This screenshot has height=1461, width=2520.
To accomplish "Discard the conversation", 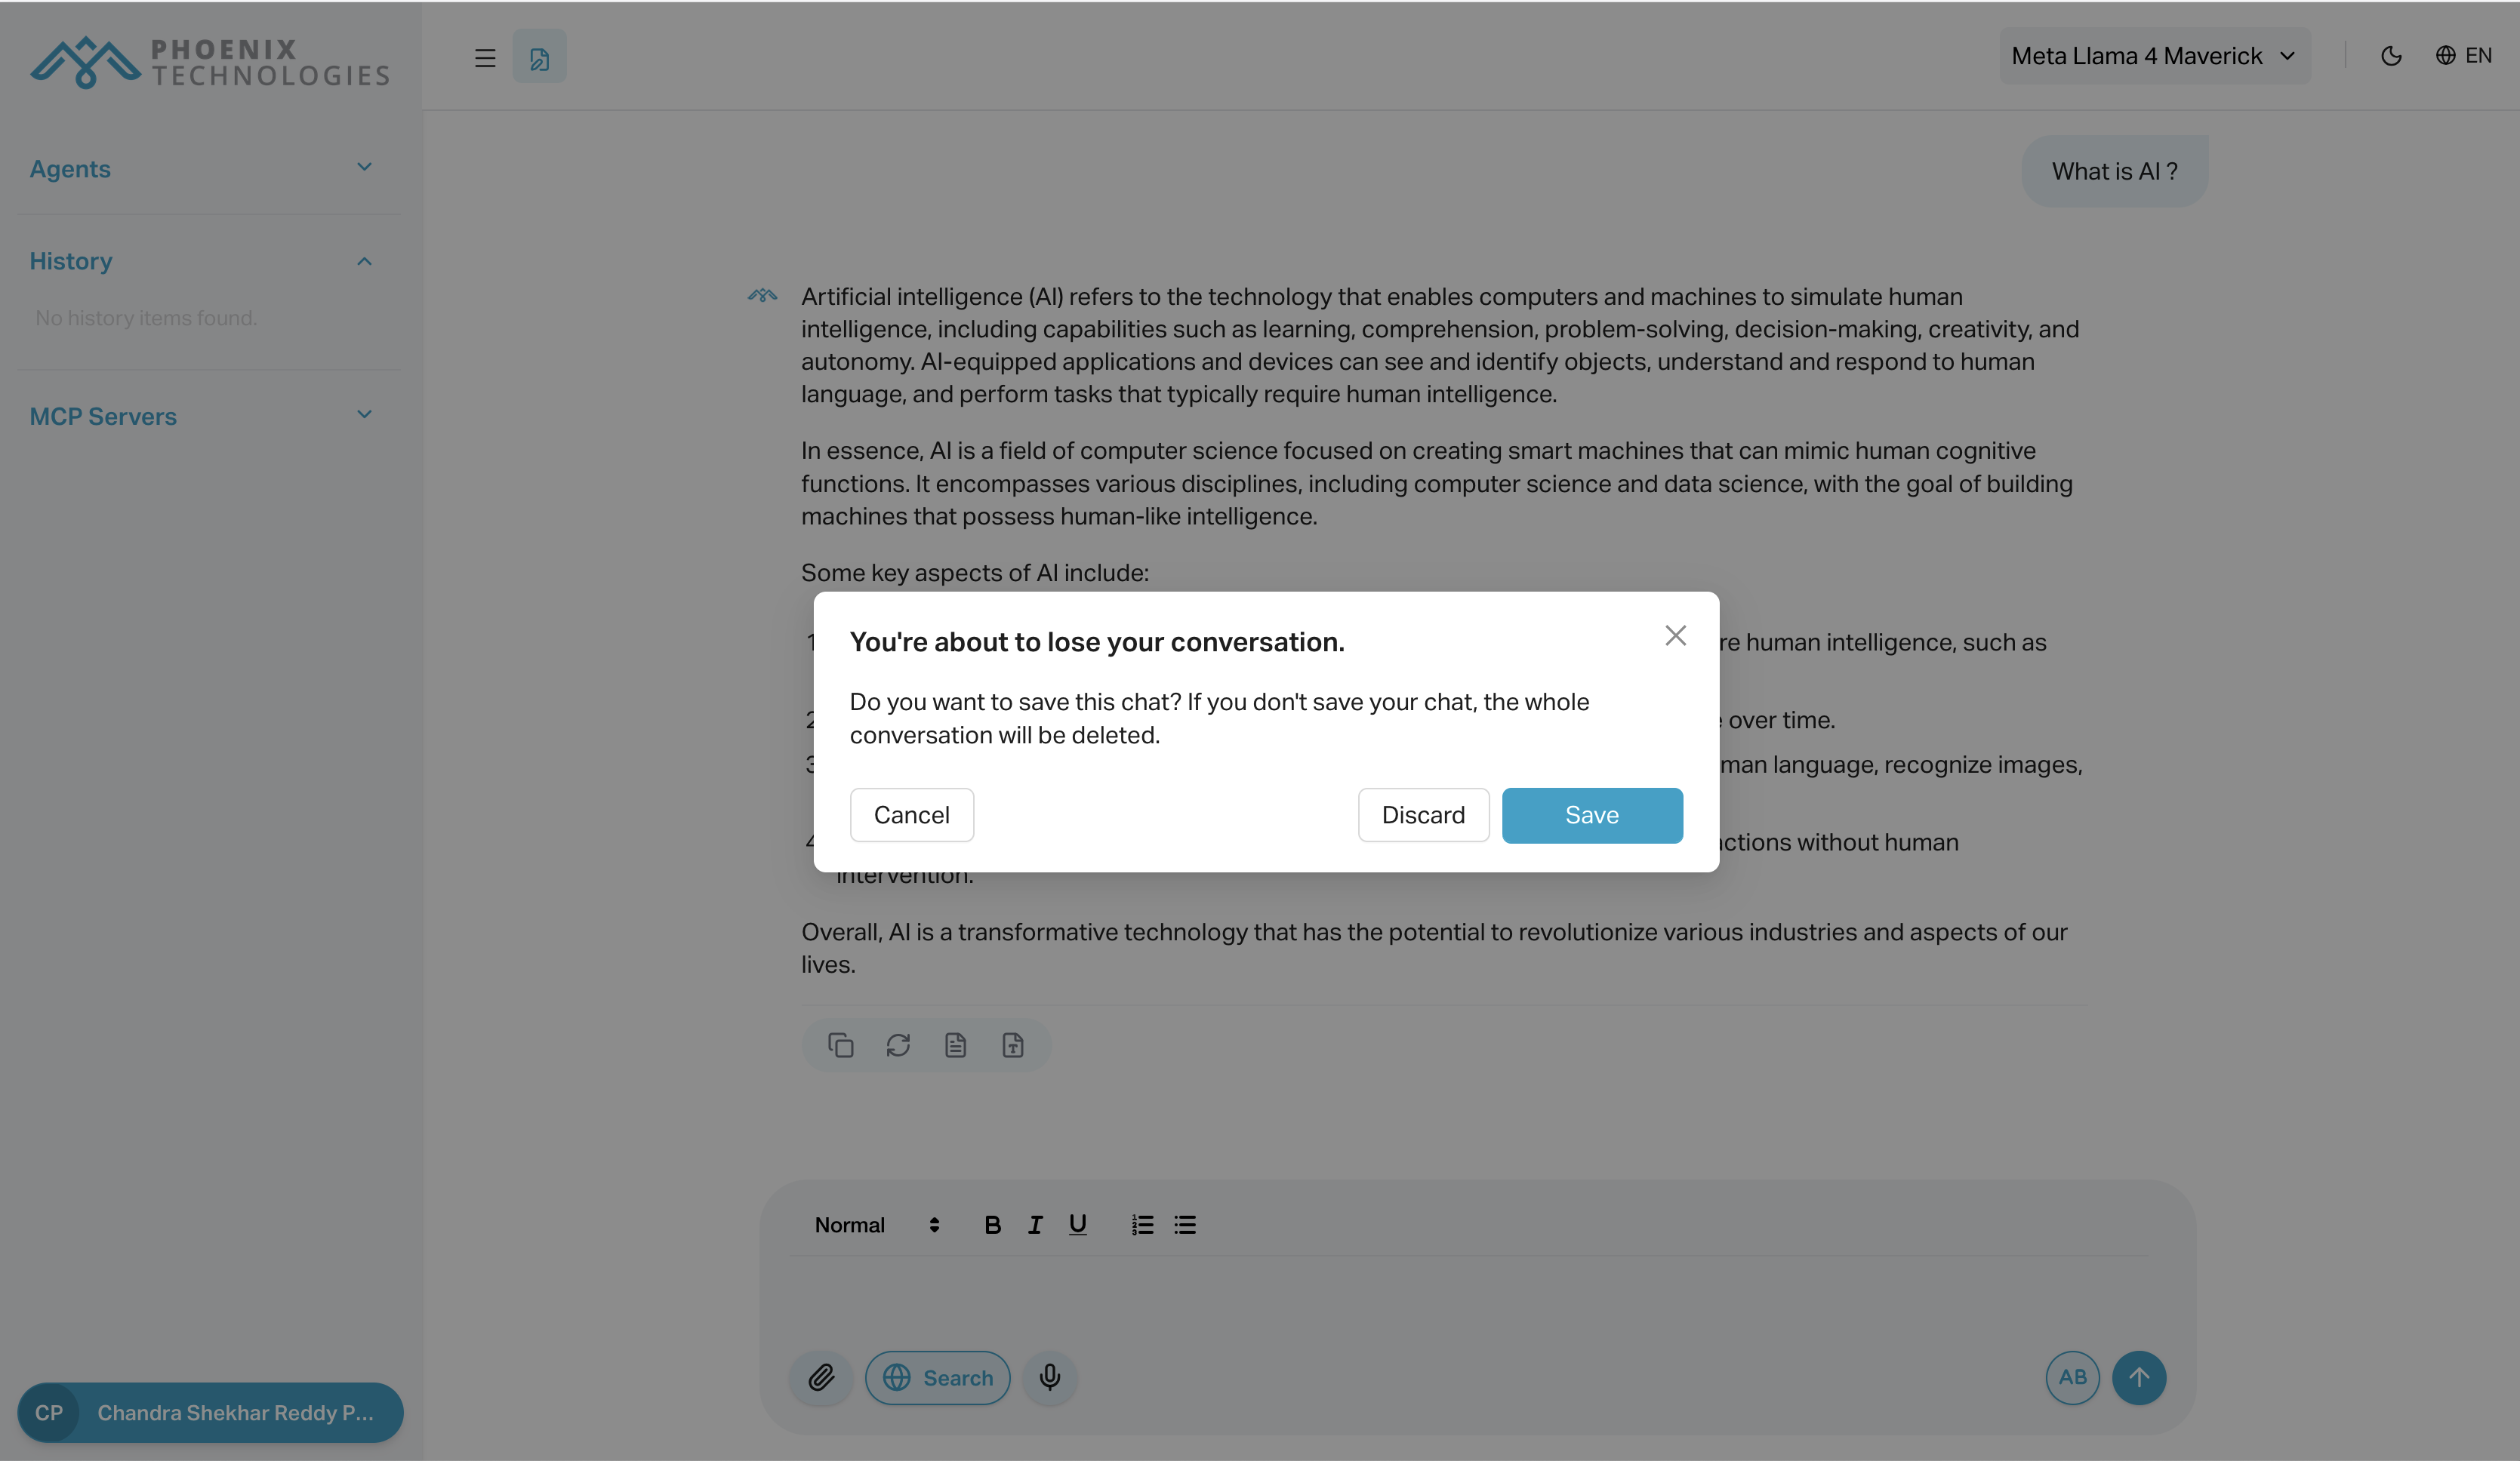I will (1423, 814).
